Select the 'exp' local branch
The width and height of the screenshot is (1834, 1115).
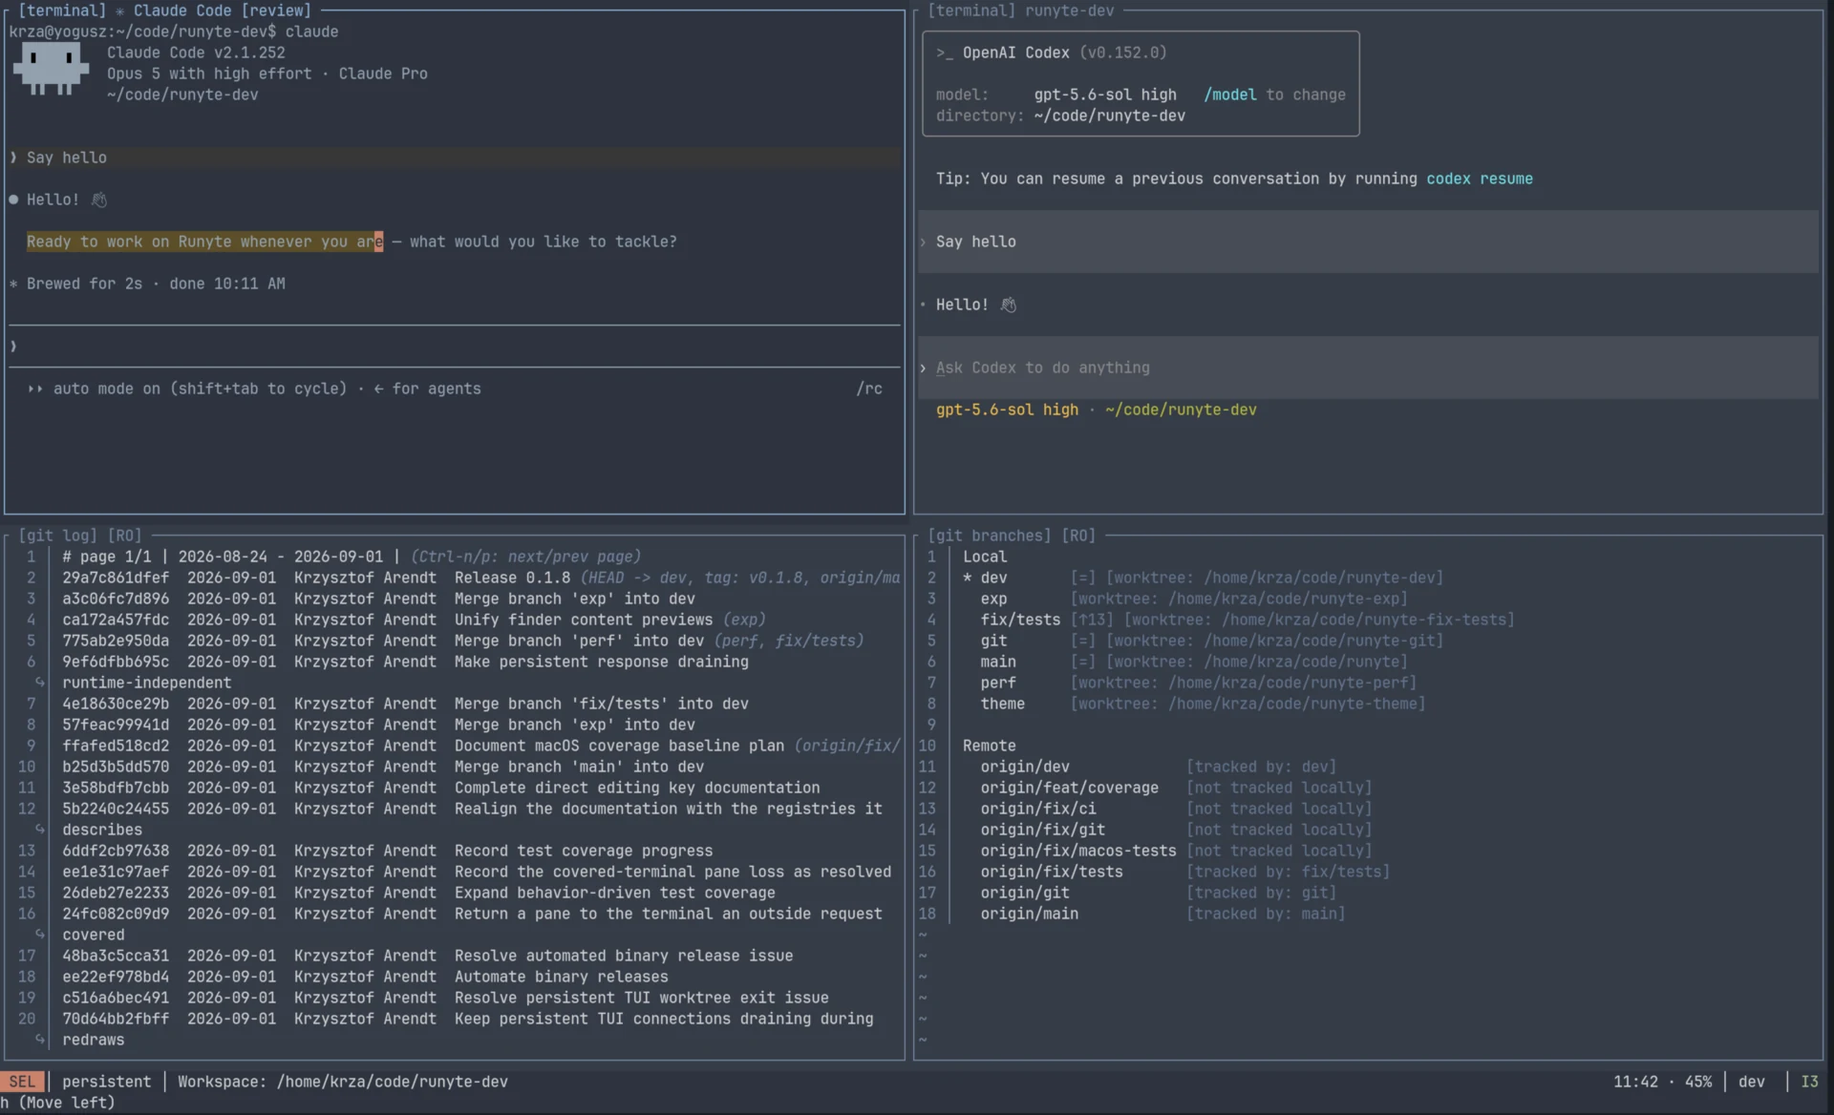(x=993, y=599)
